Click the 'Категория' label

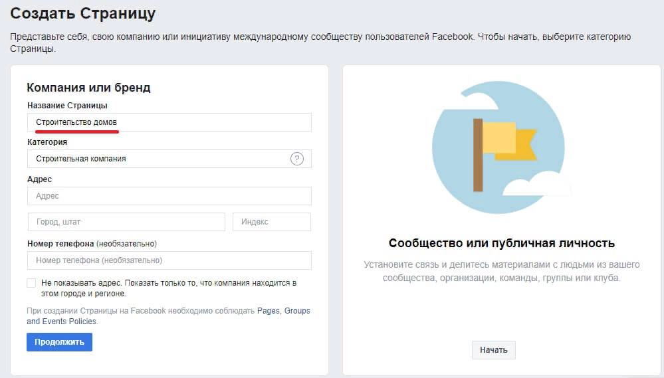tap(47, 142)
